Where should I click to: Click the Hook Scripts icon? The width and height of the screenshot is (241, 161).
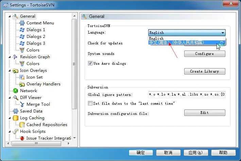(16, 132)
